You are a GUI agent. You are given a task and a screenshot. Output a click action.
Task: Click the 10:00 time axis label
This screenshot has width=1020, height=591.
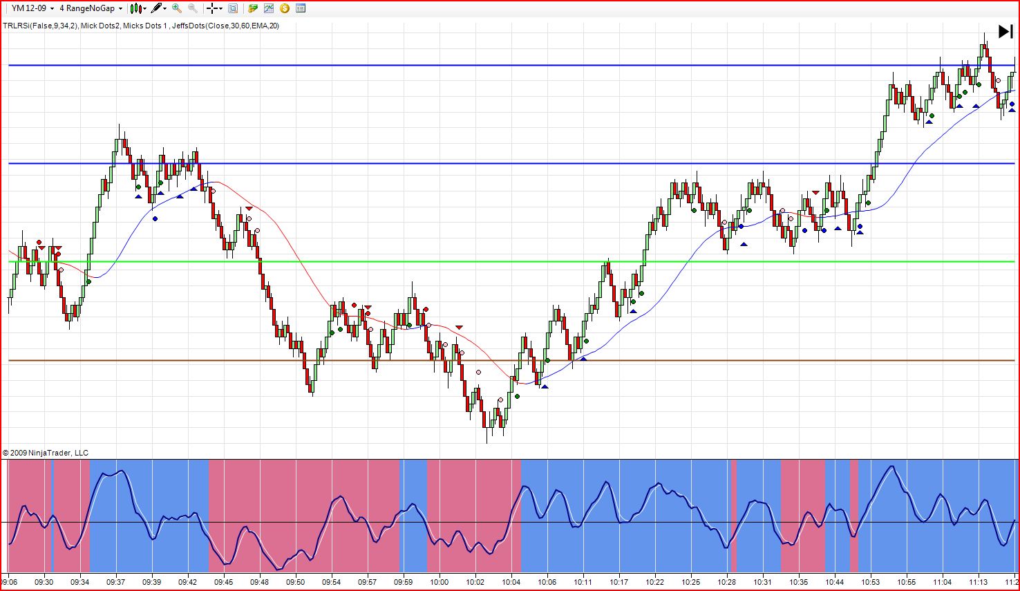[x=439, y=582]
